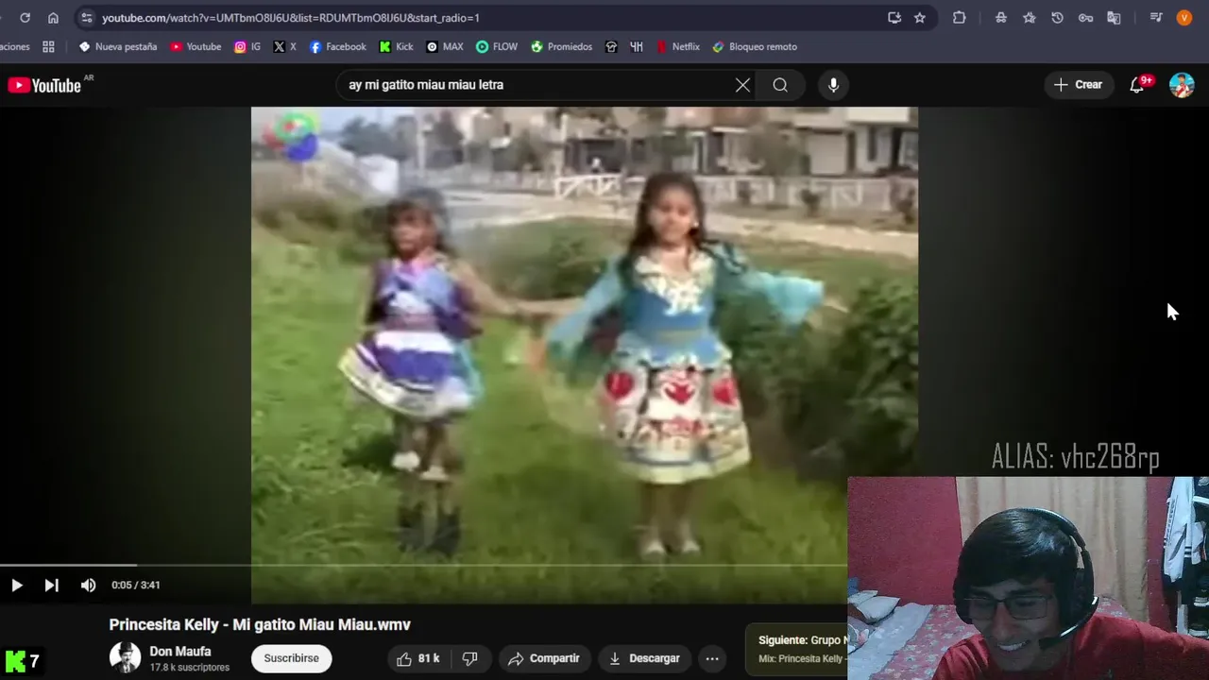The image size is (1209, 680).
Task: Open site information icon in address bar
Action: pyautogui.click(x=86, y=18)
